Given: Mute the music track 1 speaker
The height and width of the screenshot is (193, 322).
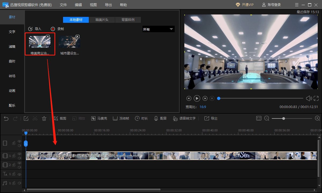Looking at the screenshot, I should click(19, 183).
